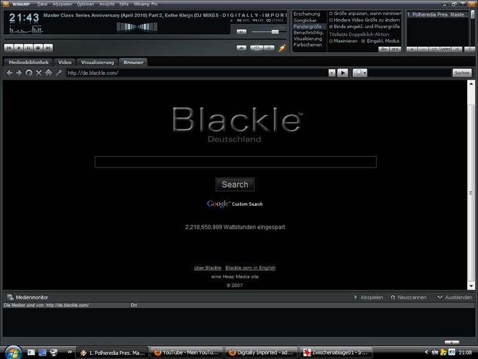The height and width of the screenshot is (359, 478).
Task: Open the Optionen menu
Action: point(85,4)
